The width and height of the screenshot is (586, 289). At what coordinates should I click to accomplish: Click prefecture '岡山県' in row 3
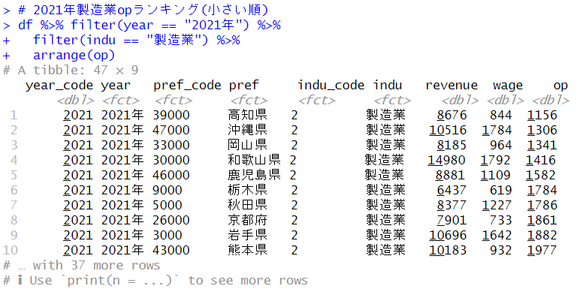(x=247, y=145)
